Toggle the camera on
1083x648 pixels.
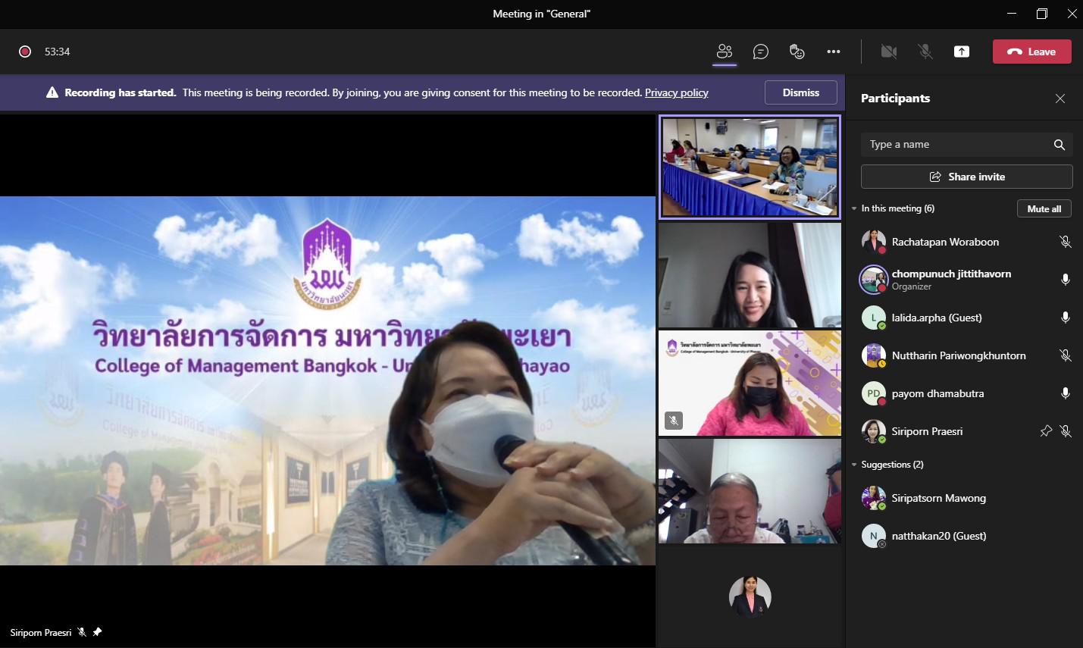tap(889, 52)
